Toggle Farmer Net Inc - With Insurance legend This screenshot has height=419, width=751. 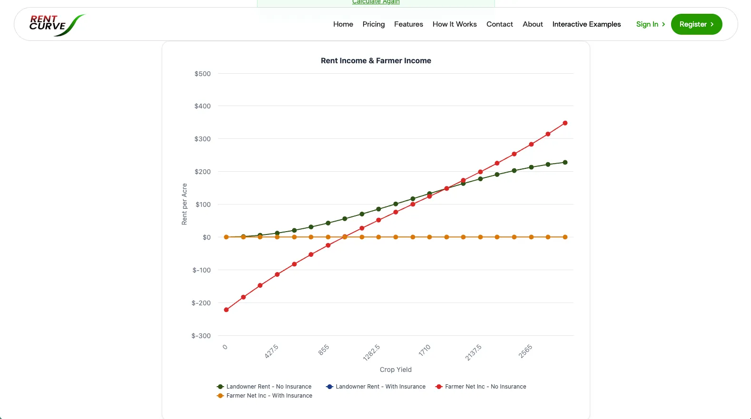click(265, 396)
